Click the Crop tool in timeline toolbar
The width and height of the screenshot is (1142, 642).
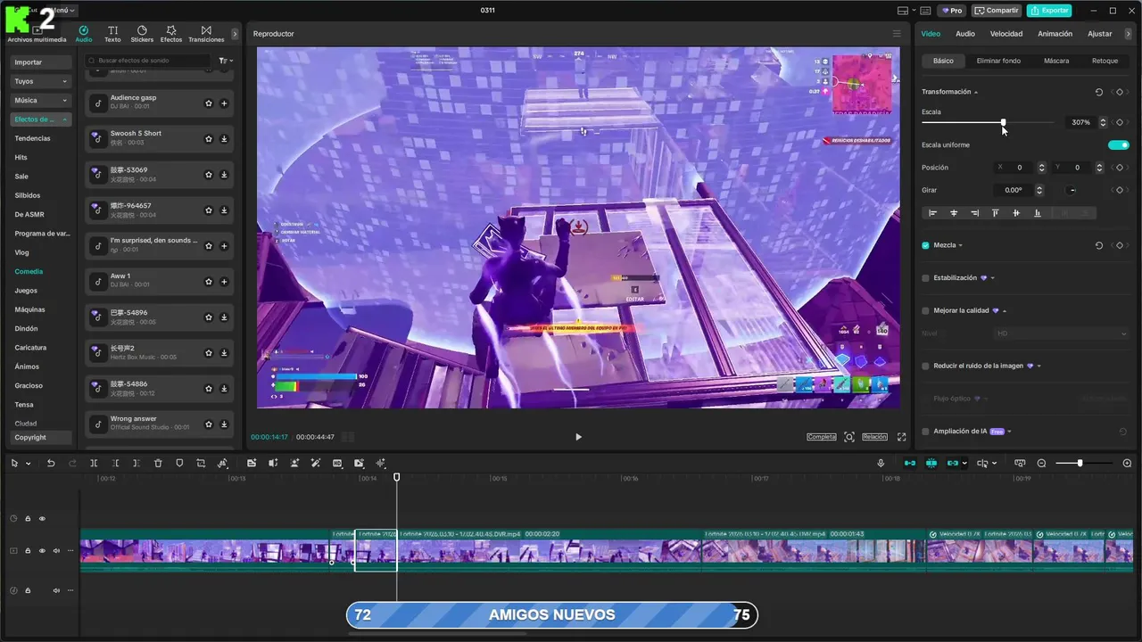[x=201, y=463]
